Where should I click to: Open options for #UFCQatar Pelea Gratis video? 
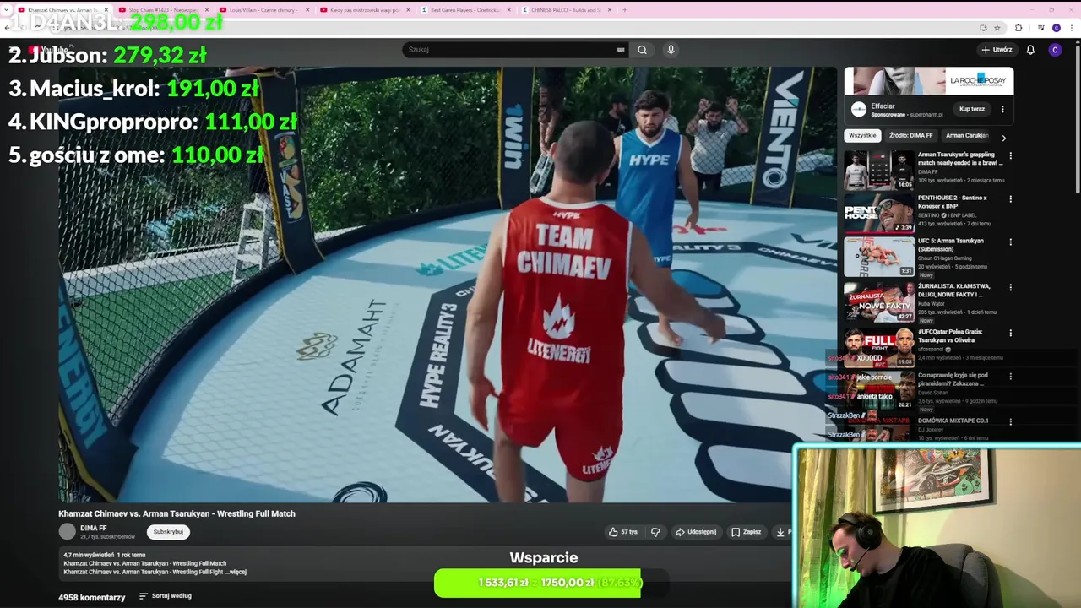(1010, 333)
